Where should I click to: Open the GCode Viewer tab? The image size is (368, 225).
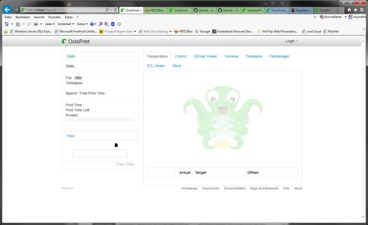click(206, 56)
